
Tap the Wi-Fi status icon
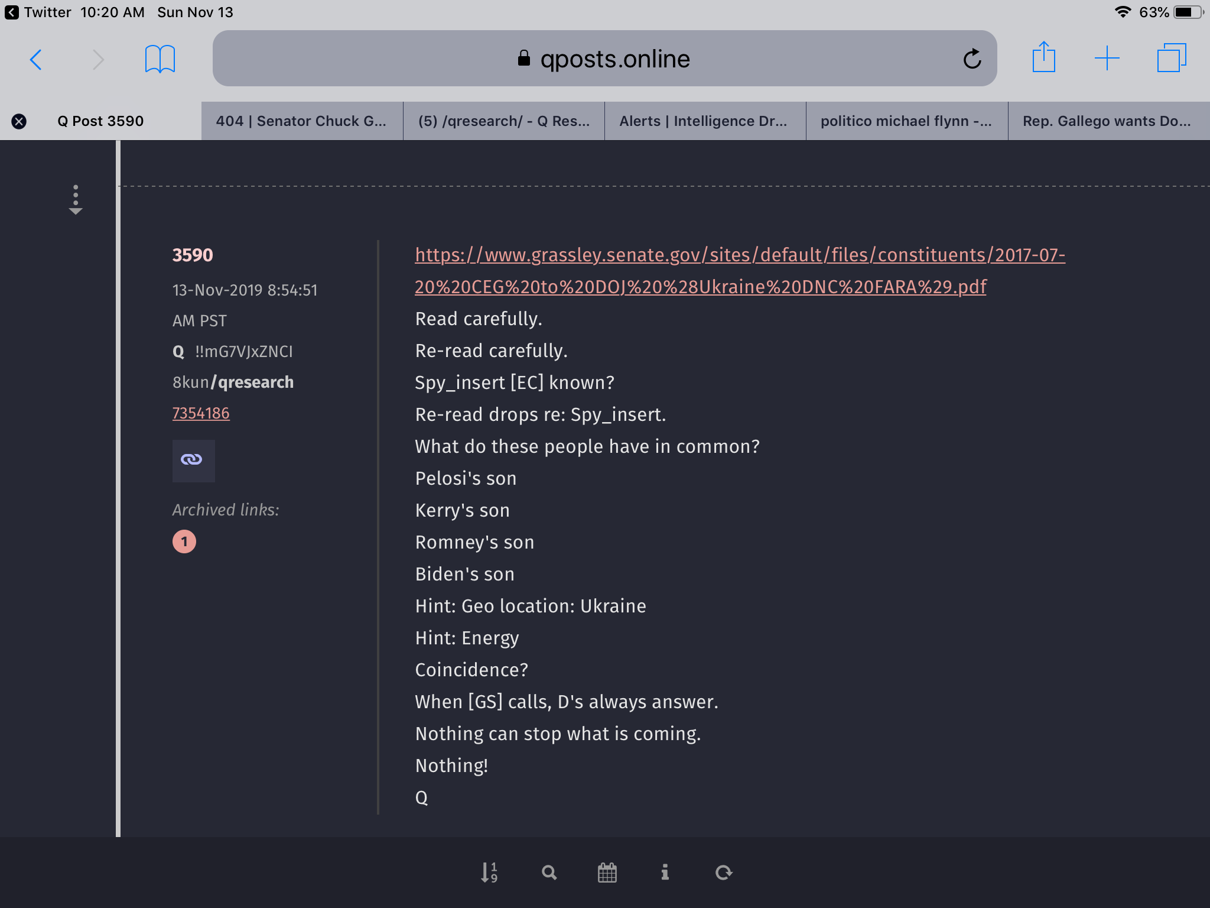(1123, 12)
